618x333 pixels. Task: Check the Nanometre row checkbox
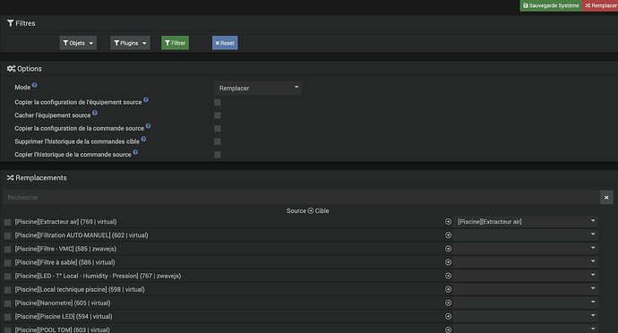pyautogui.click(x=7, y=303)
